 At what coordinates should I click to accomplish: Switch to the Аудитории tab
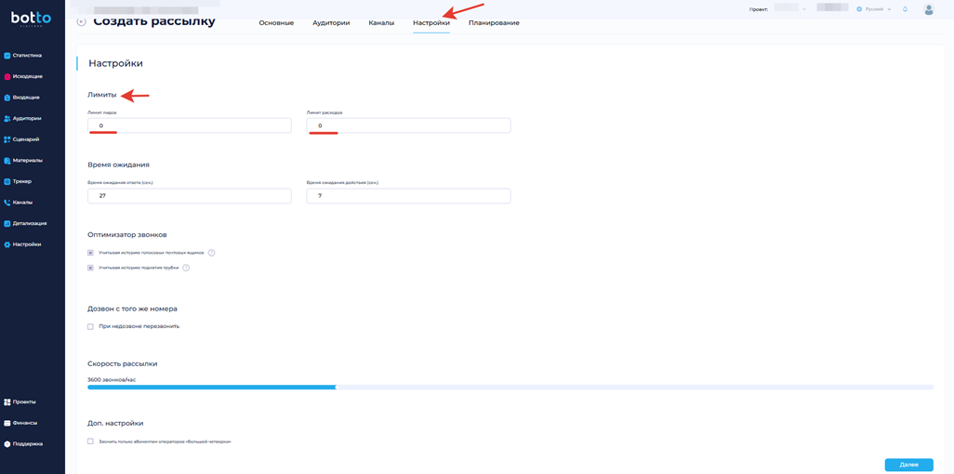tap(331, 23)
